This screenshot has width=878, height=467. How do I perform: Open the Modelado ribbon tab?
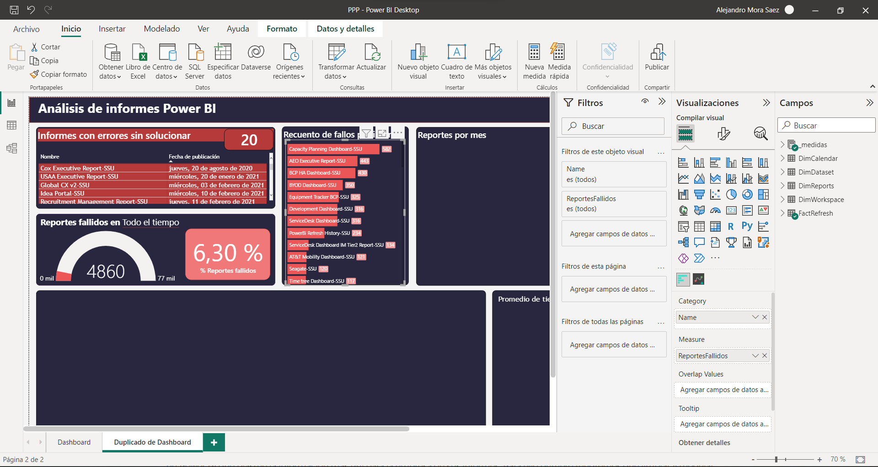[161, 29]
